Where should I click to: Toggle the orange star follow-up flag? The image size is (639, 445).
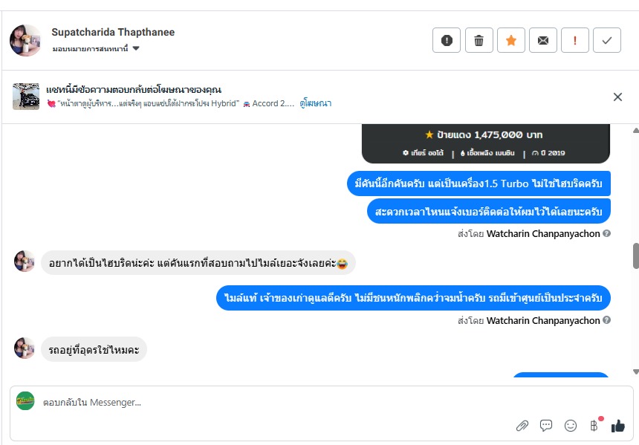pyautogui.click(x=511, y=40)
